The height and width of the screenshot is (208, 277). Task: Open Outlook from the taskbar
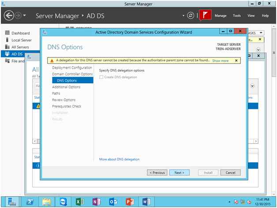(x=113, y=202)
